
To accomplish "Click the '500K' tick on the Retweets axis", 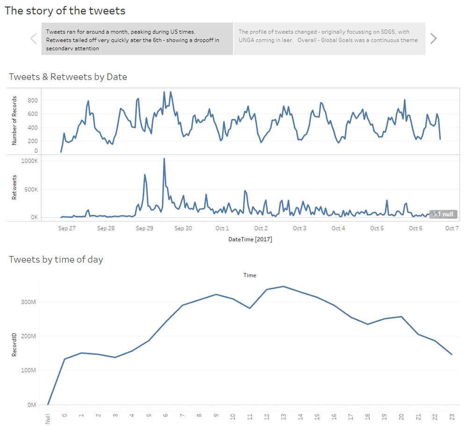I will coord(31,189).
